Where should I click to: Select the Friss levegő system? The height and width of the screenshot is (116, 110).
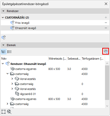(55, 23)
